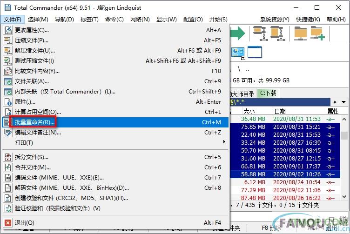Image resolution: width=350 pixels, height=234 pixels.
Task: Open the 显示(W) menu
Action: (167, 20)
